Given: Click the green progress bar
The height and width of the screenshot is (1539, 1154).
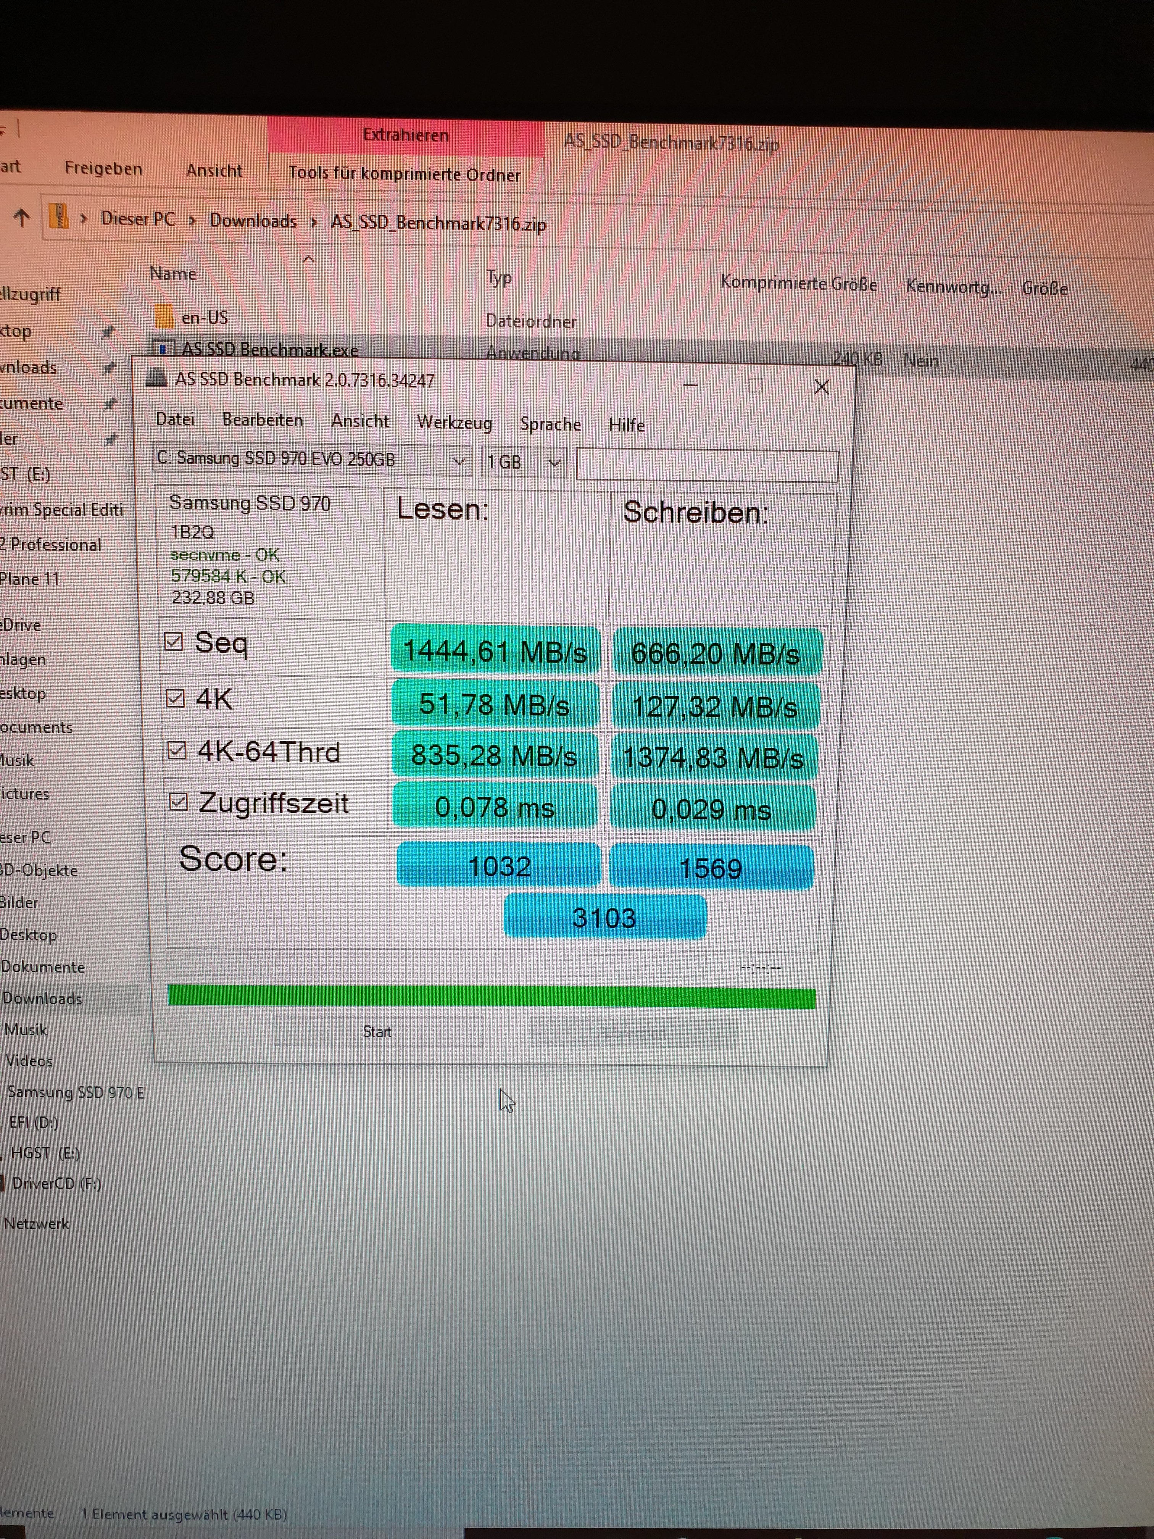Looking at the screenshot, I should [491, 997].
